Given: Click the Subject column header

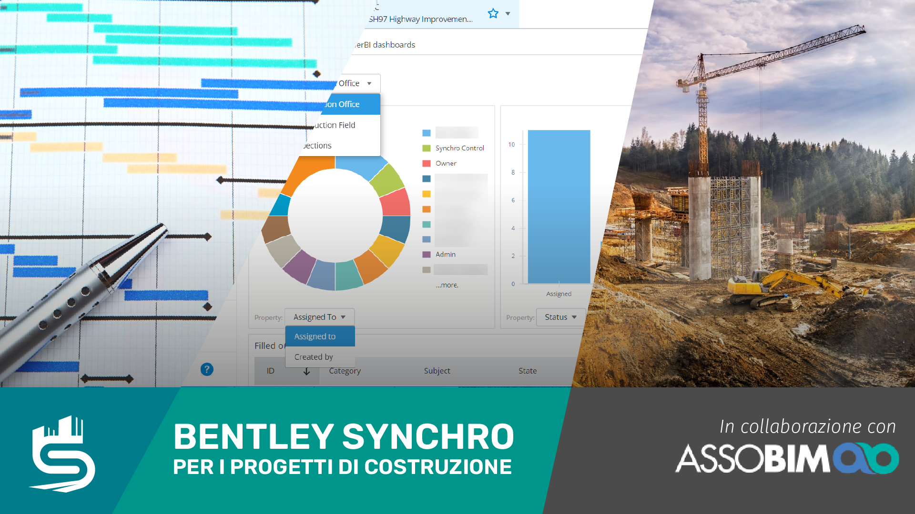Looking at the screenshot, I should (437, 371).
